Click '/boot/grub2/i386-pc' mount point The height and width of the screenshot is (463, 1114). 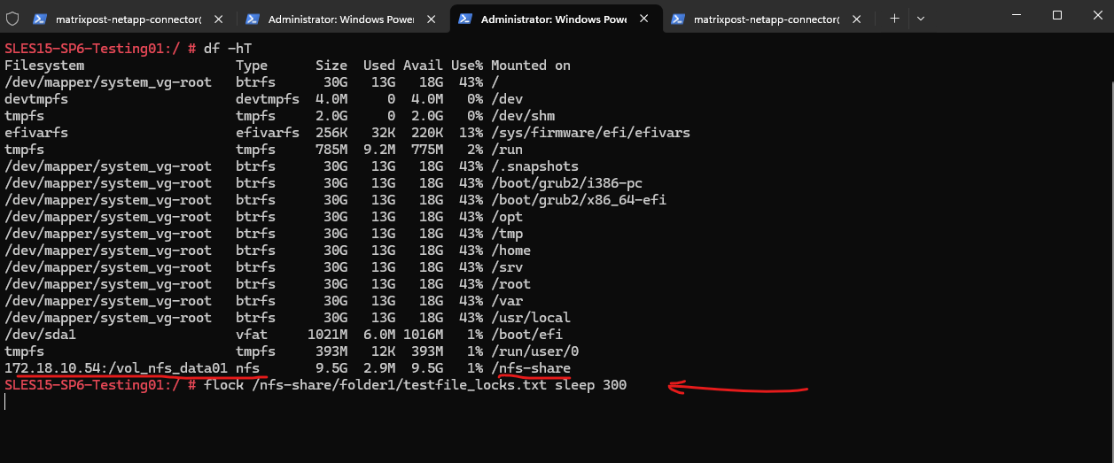(x=567, y=183)
